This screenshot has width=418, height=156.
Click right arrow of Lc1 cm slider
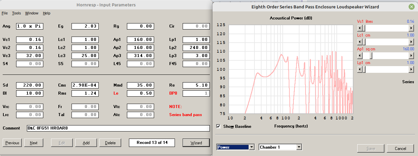coord(411,42)
